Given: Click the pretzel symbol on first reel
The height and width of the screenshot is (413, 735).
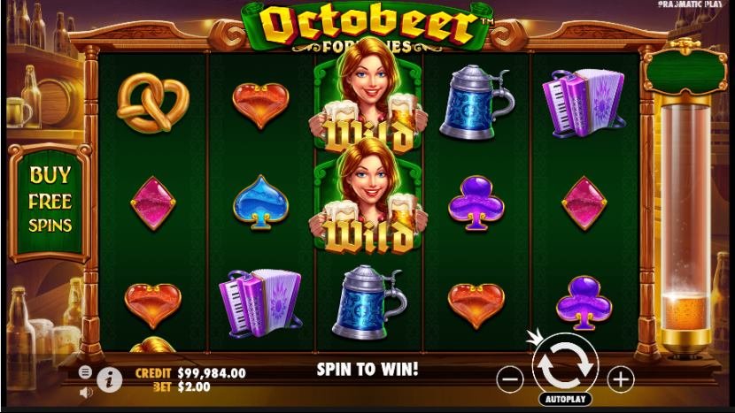Looking at the screenshot, I should tap(152, 103).
